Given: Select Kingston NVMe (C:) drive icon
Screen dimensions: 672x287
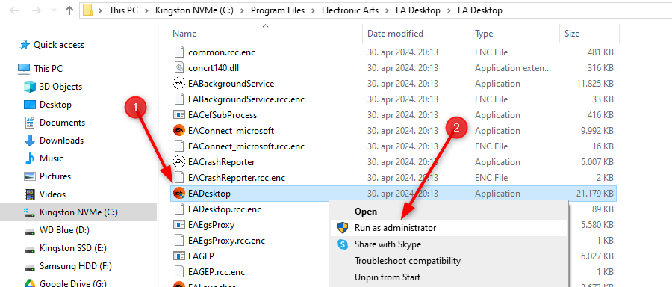Looking at the screenshot, I should tap(30, 212).
